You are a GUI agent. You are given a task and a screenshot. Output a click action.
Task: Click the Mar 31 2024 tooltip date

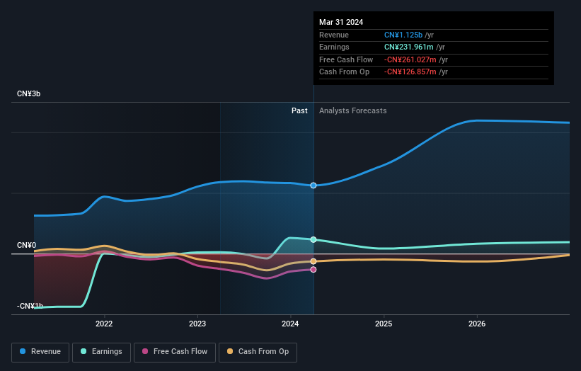click(341, 22)
